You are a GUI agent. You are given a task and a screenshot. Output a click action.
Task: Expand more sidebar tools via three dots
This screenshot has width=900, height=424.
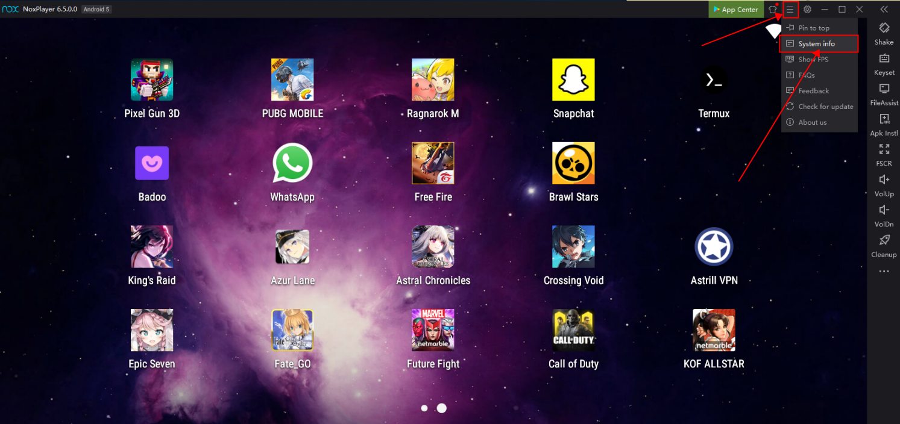tap(884, 272)
